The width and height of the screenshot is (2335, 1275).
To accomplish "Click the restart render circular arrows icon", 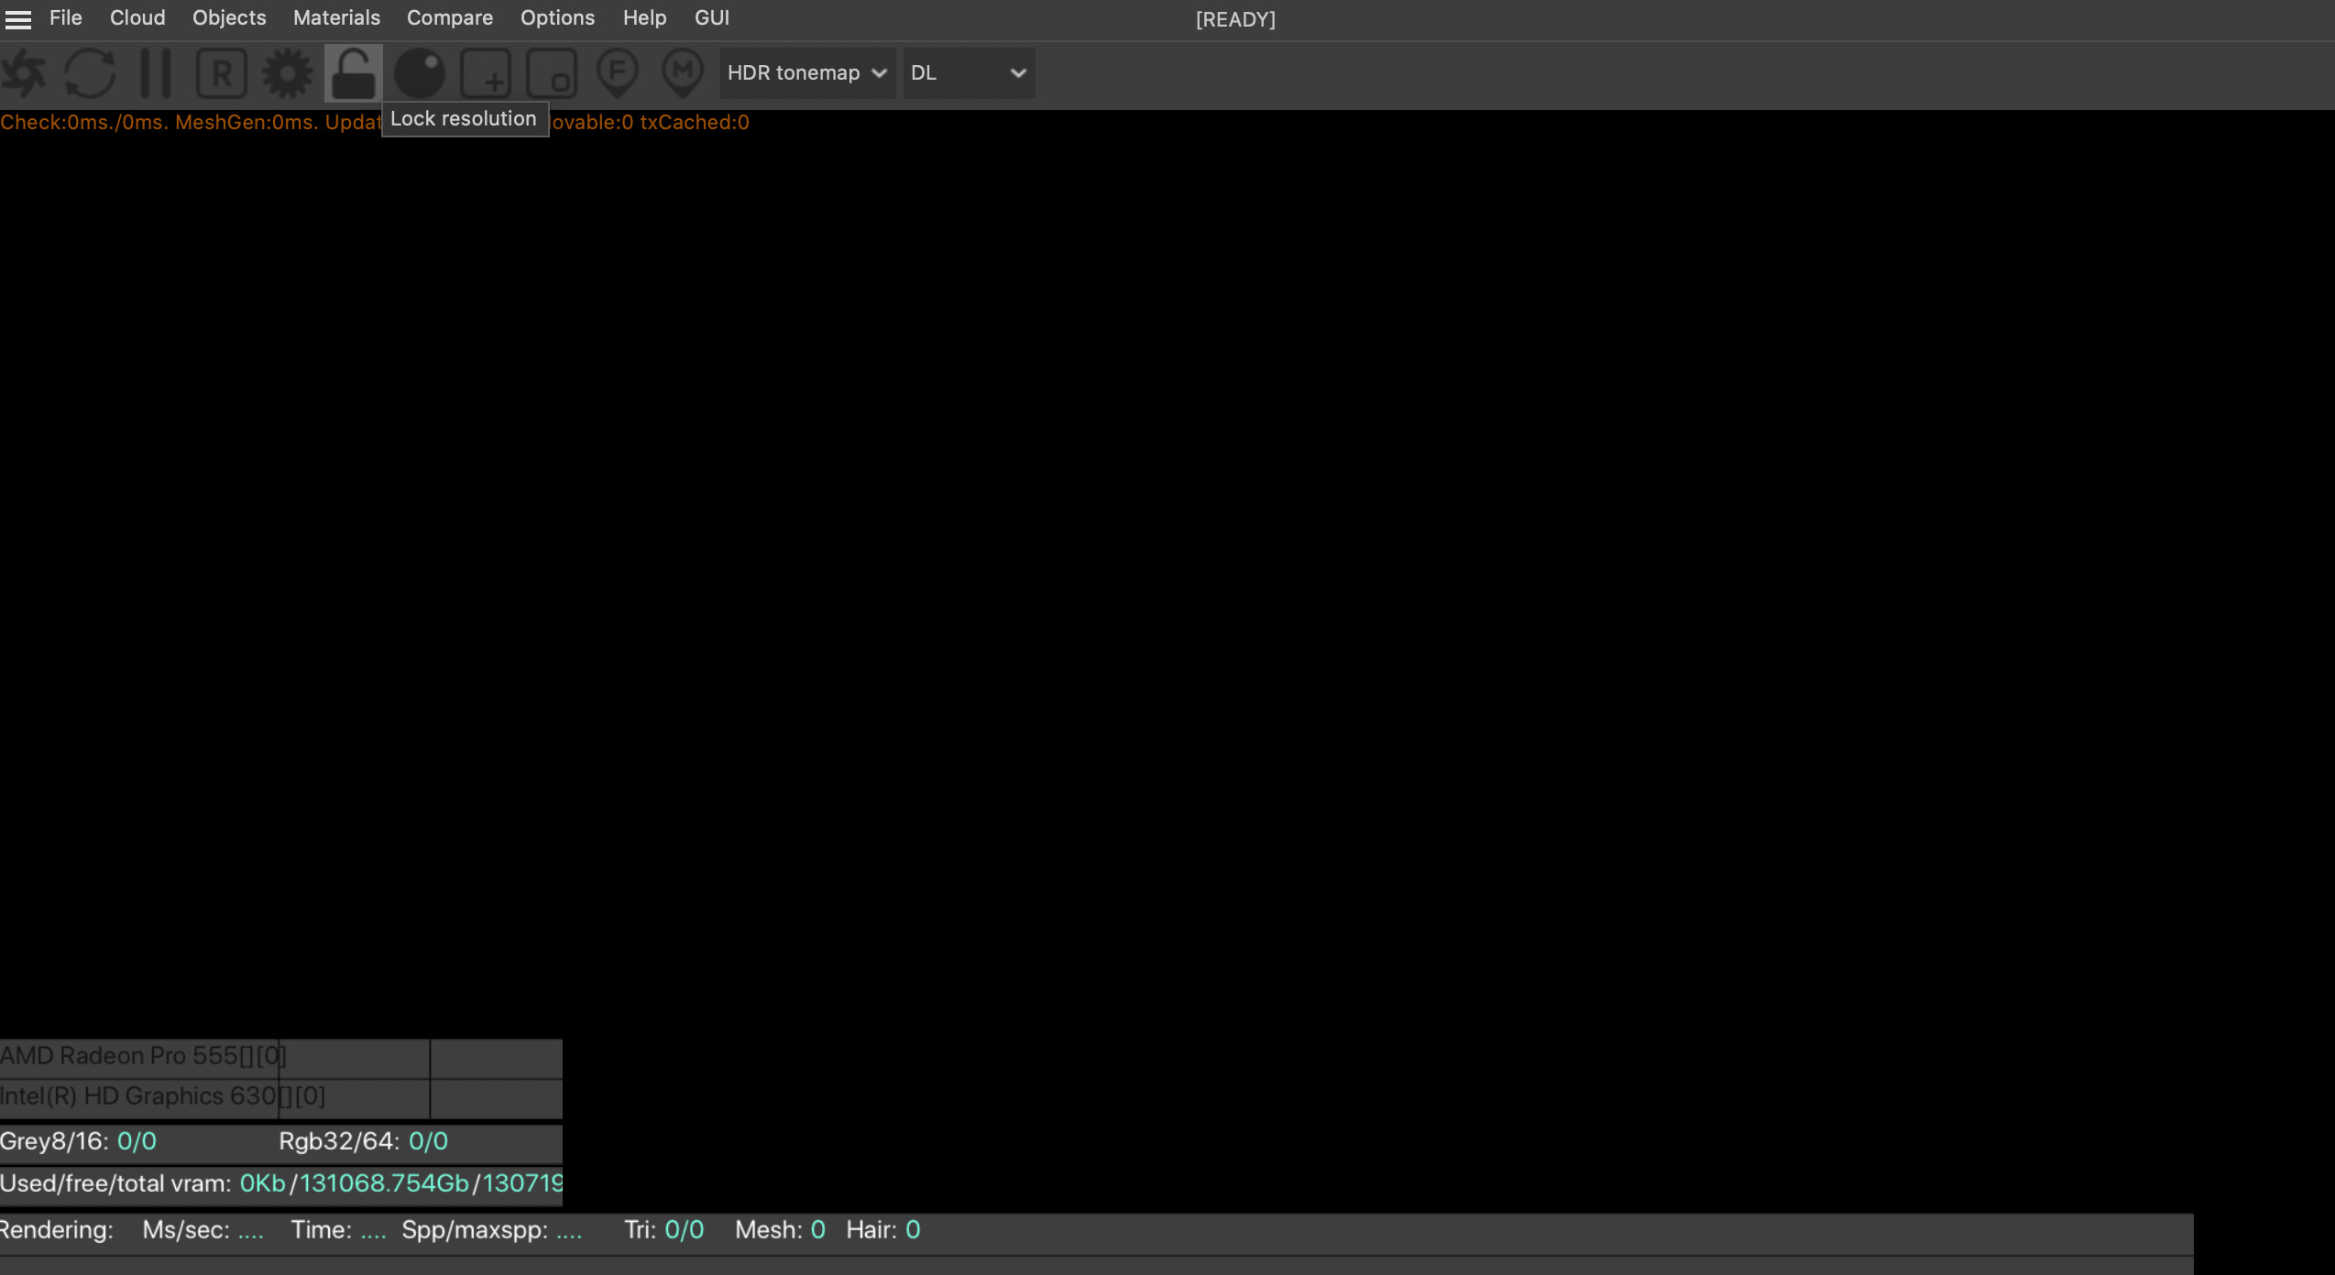I will 90,73.
